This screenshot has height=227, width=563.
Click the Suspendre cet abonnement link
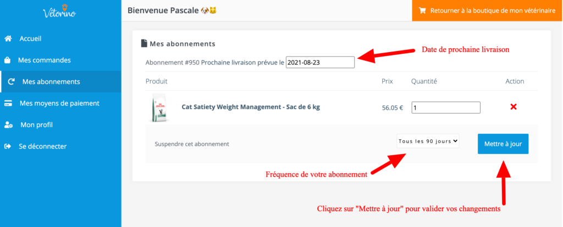(192, 144)
